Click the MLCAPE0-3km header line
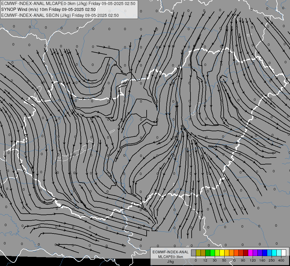 [68, 4]
